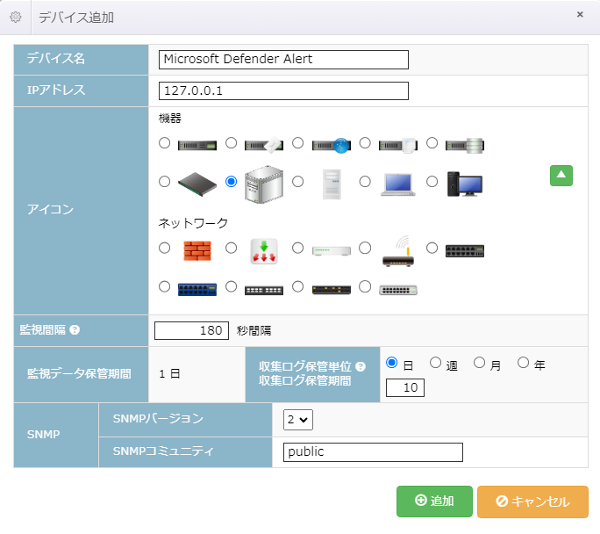Select the 年 log retention unit
This screenshot has width=600, height=534.
523,363
